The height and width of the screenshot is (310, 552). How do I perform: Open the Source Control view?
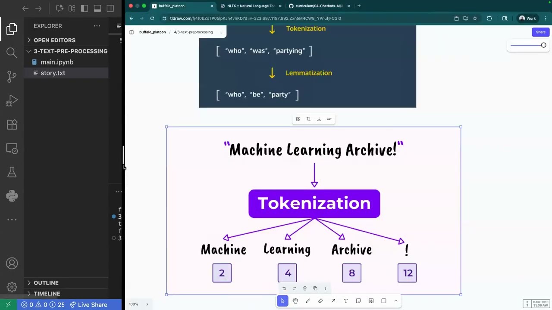pos(12,77)
